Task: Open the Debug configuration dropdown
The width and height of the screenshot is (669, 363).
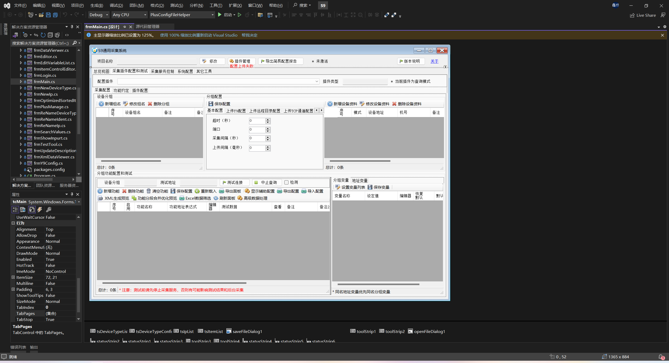Action: (99, 15)
